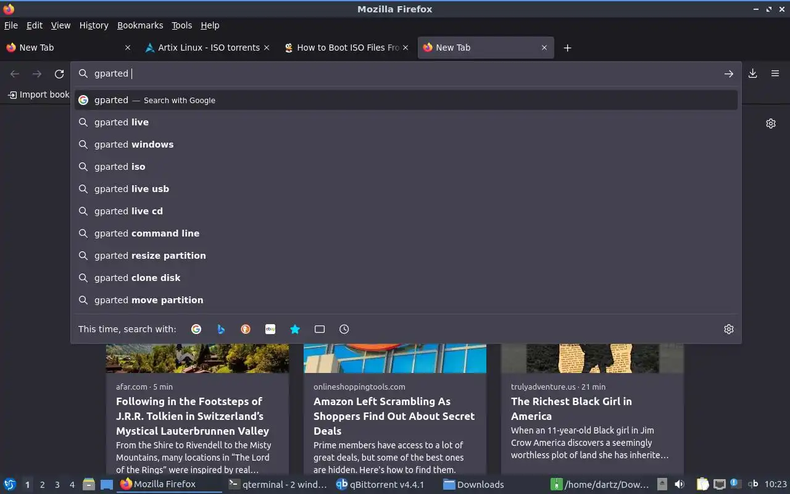Viewport: 790px width, 494px height.
Task: Choose the 'gparted command line' suggestion
Action: pyautogui.click(x=406, y=233)
